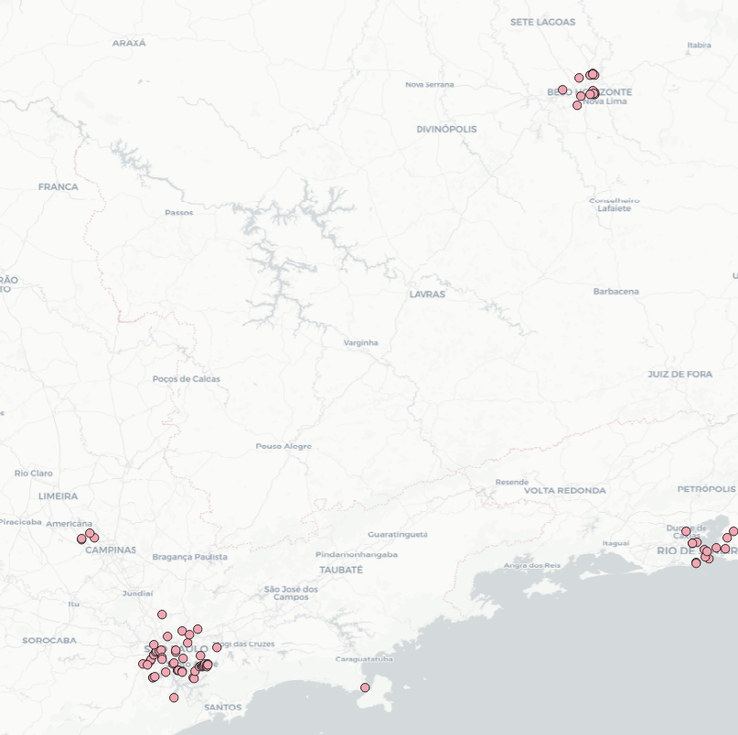Click the marker at the Duque de Caxias label

(686, 531)
